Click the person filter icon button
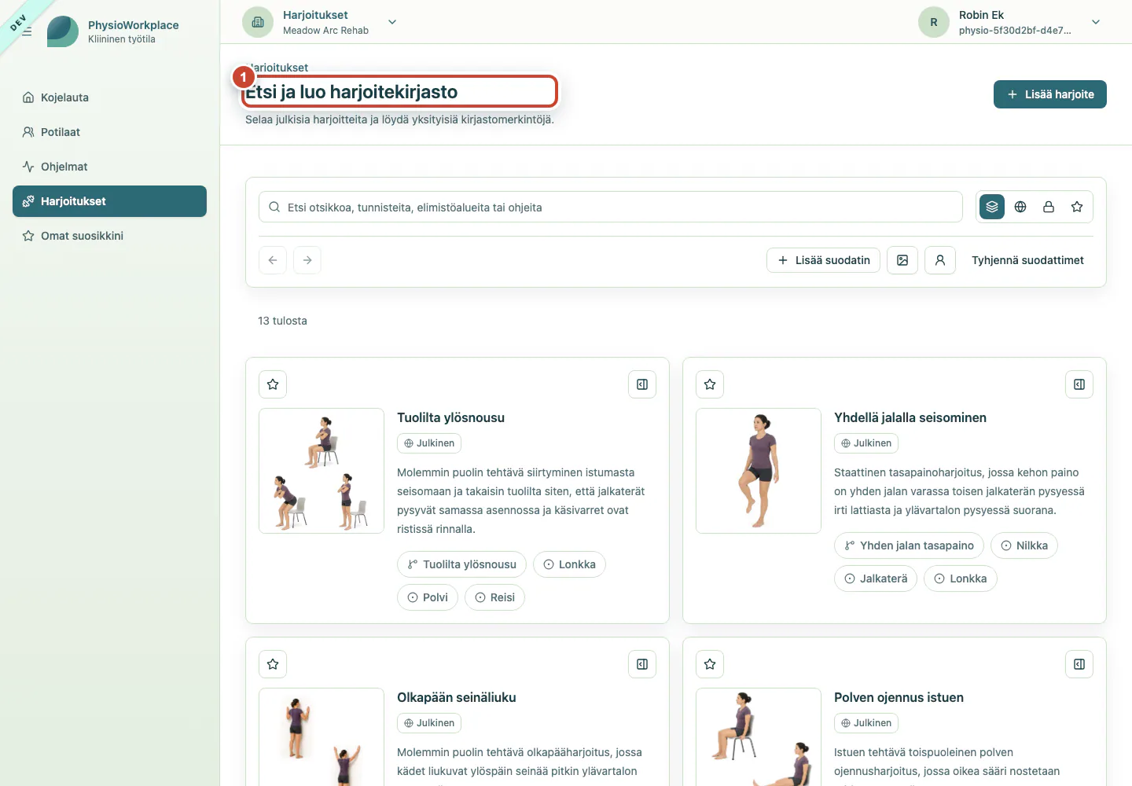 coord(940,260)
